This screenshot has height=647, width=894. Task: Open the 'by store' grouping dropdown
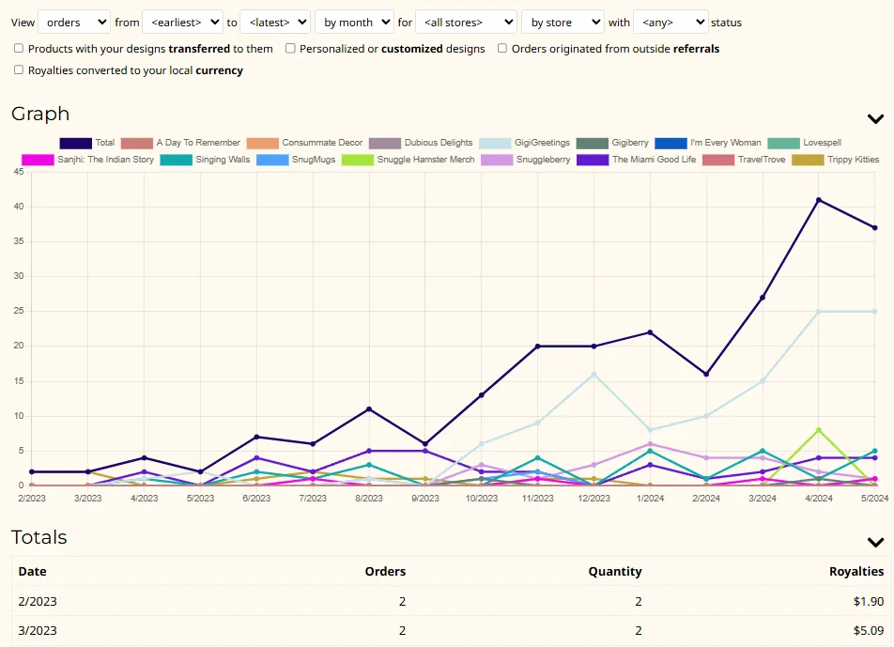tap(563, 23)
